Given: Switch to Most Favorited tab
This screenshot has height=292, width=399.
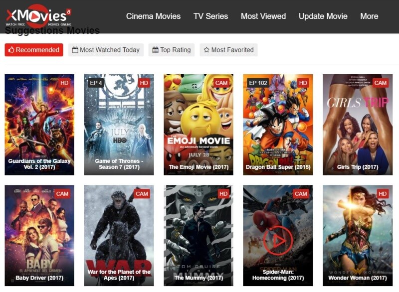Looking at the screenshot, I should tap(228, 50).
